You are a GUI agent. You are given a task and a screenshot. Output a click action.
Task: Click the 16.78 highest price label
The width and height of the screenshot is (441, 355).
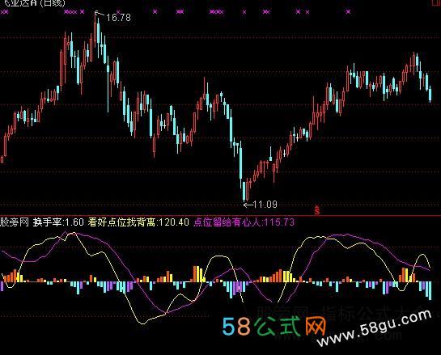pos(118,18)
